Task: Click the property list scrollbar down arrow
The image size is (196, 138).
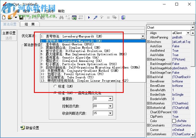Action: pos(193,135)
